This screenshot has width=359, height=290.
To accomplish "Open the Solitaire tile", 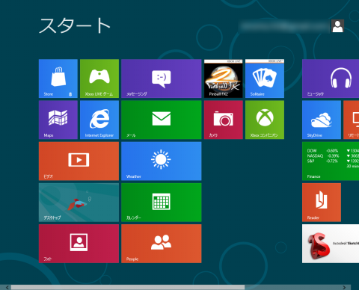I will (265, 78).
